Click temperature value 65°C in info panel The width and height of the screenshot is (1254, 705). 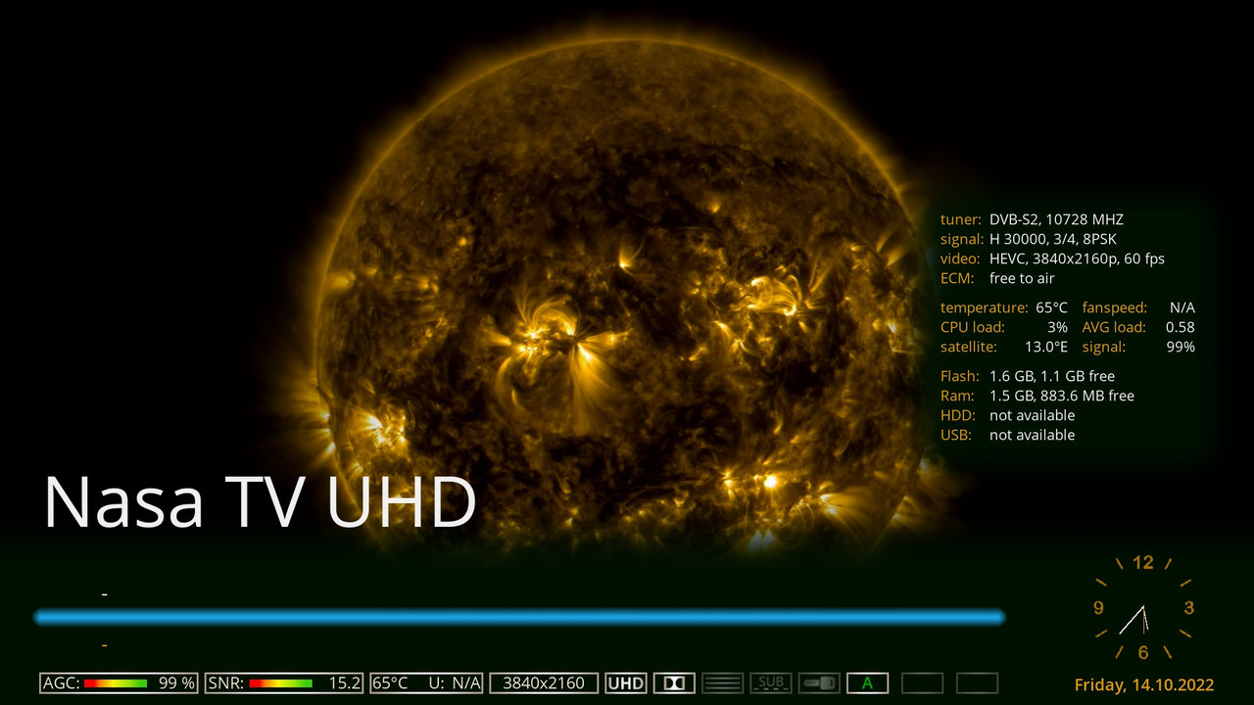click(x=1052, y=307)
